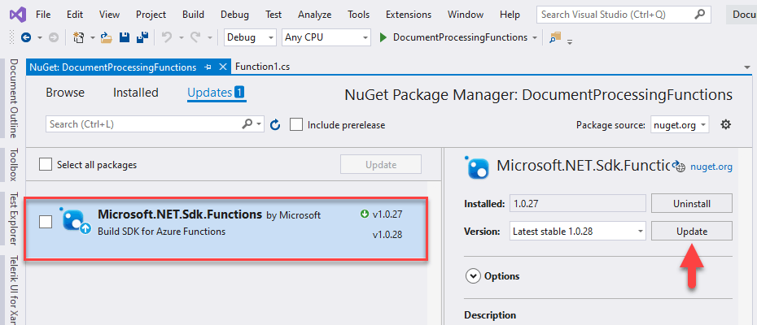Open the nuget.org link
The image size is (757, 325).
click(711, 167)
